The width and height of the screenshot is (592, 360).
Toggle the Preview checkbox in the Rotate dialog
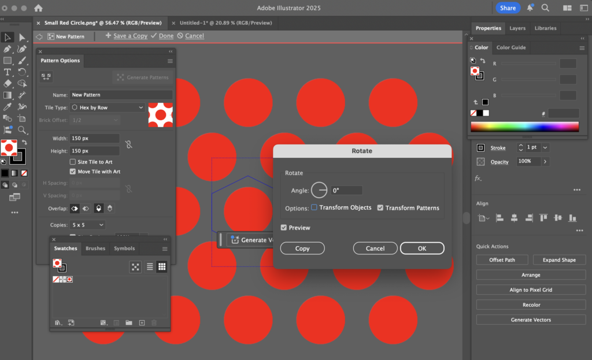coord(283,228)
